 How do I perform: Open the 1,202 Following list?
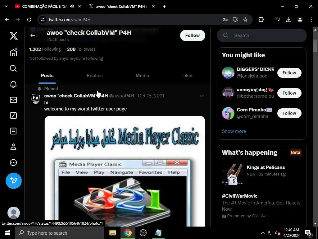pyautogui.click(x=45, y=49)
